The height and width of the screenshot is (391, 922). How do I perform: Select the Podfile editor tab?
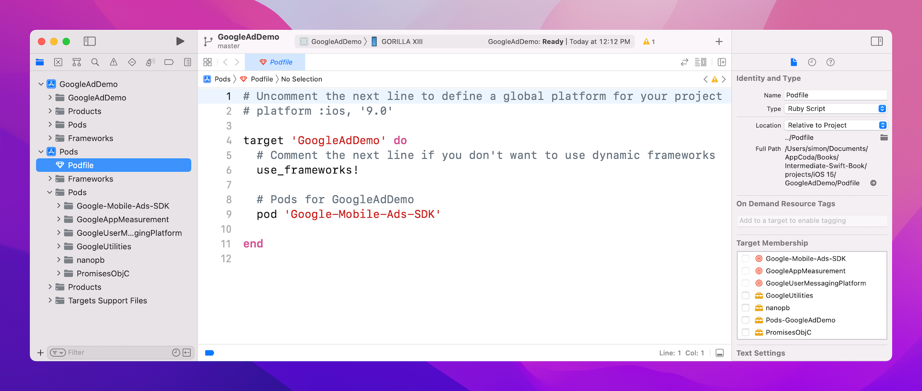(276, 62)
